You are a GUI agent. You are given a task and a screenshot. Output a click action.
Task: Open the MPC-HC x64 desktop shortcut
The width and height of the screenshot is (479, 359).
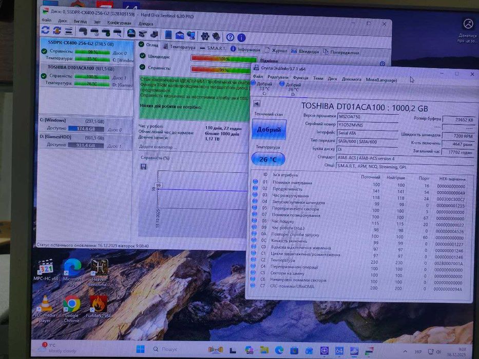point(46,270)
